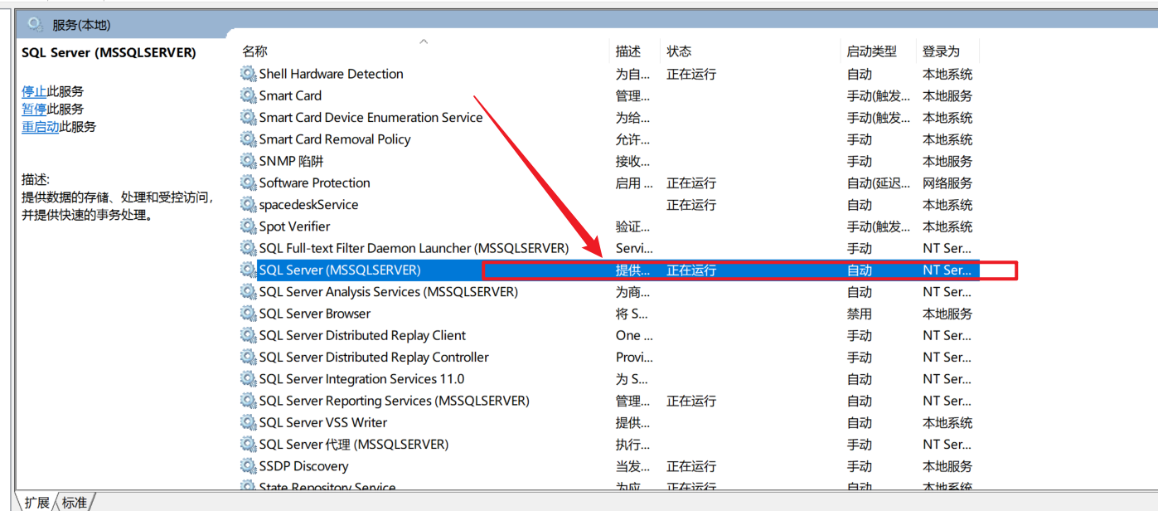The height and width of the screenshot is (511, 1158).
Task: Click the Software Protection service icon
Action: [249, 182]
